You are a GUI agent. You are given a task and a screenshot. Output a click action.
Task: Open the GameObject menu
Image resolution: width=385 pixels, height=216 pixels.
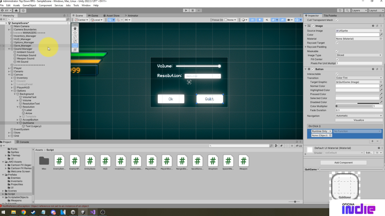(x=29, y=5)
